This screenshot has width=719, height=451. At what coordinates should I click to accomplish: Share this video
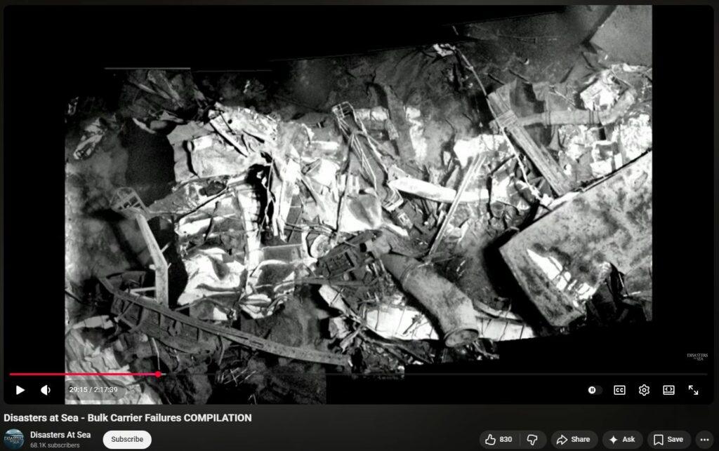pos(573,440)
